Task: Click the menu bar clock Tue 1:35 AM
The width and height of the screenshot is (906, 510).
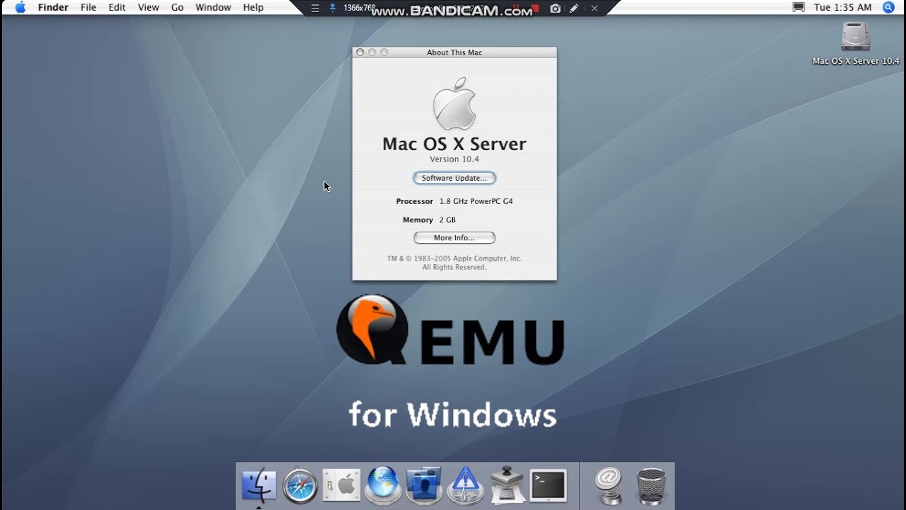Action: tap(842, 7)
